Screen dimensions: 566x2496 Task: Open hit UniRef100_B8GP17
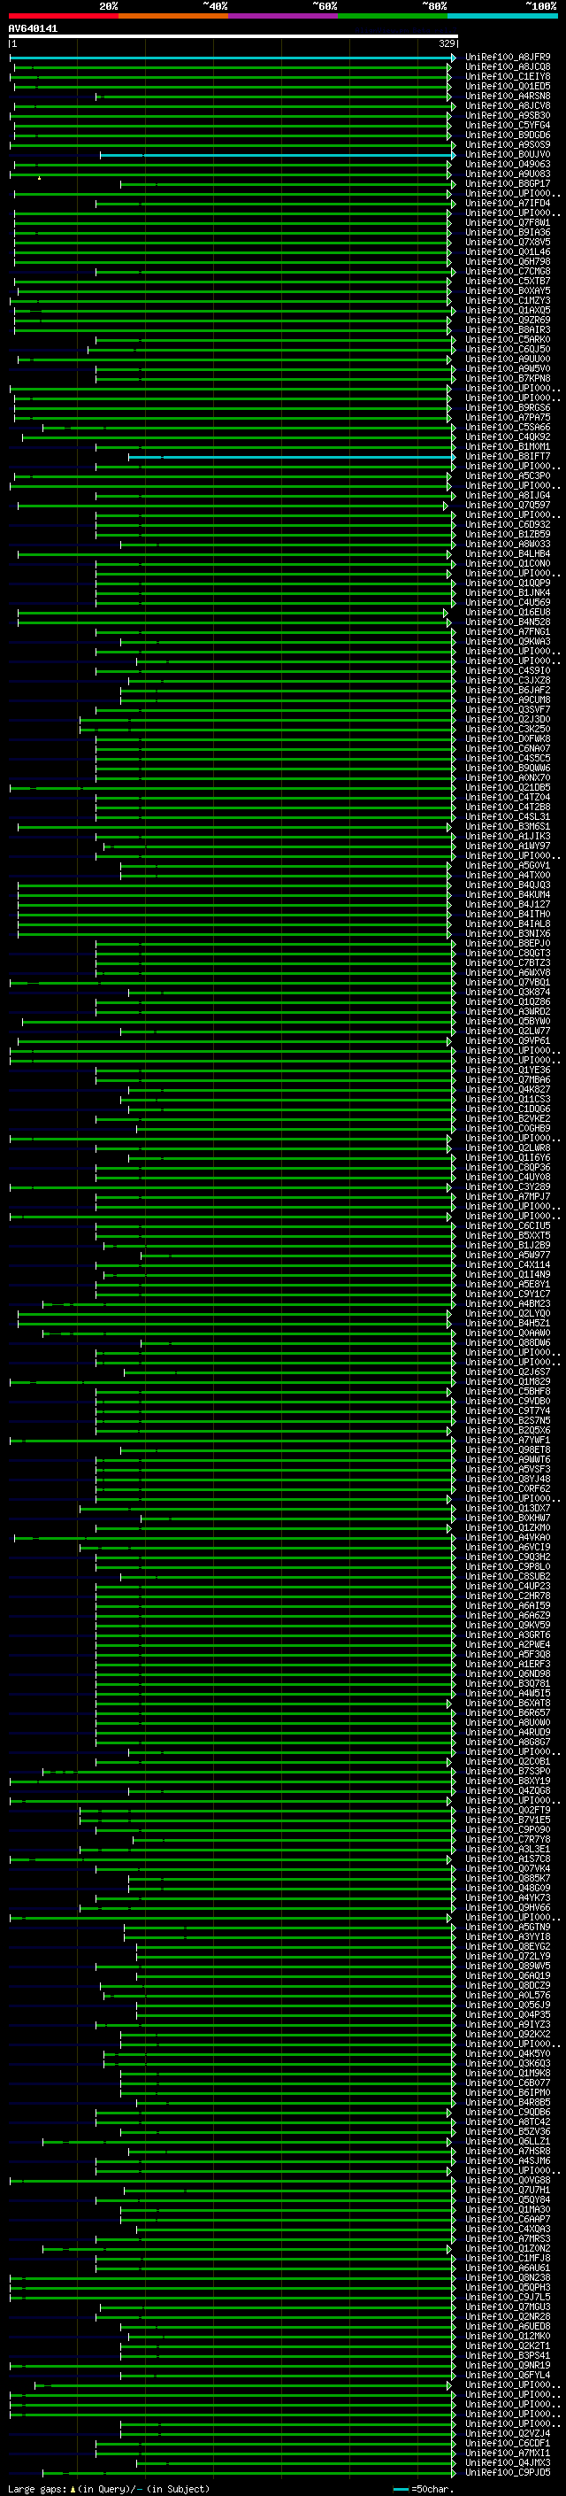508,184
